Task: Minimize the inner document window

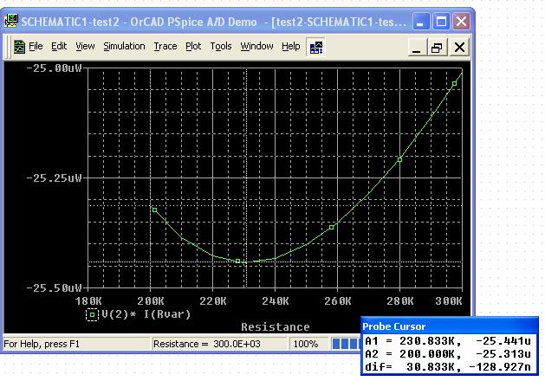Action: 417,47
